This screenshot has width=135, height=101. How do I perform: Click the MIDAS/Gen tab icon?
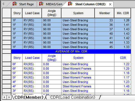coord(41,4)
